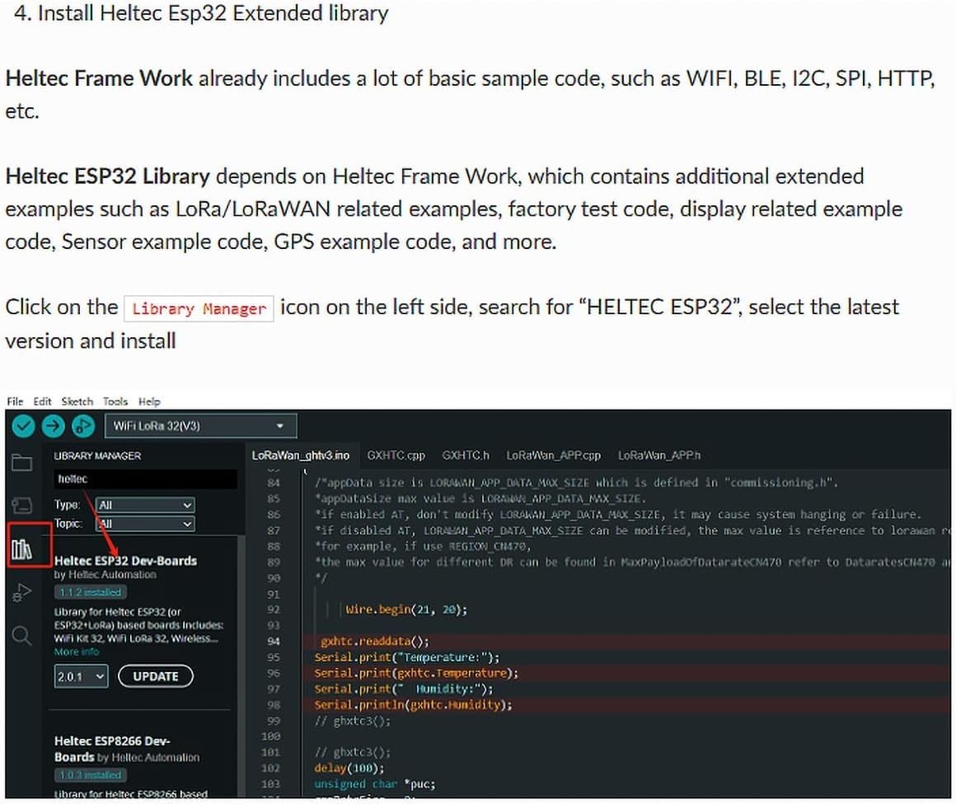
Task: Select the Heltec ESP32 Dev-Boards library title
Action: click(125, 561)
